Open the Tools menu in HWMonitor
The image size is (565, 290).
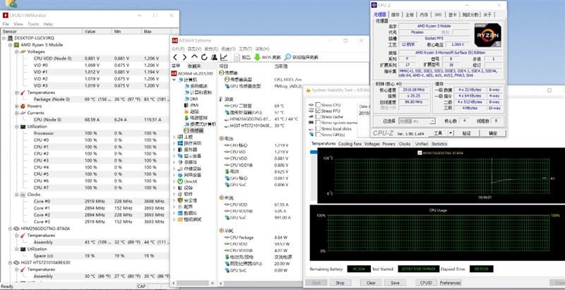click(33, 24)
